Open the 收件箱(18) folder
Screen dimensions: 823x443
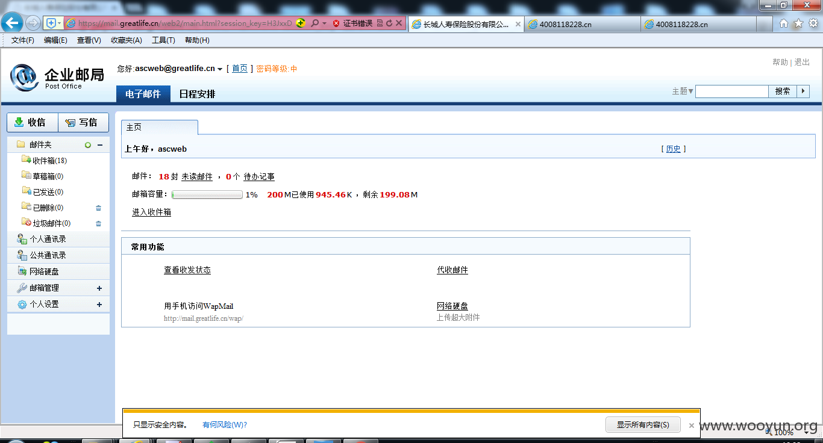point(49,161)
